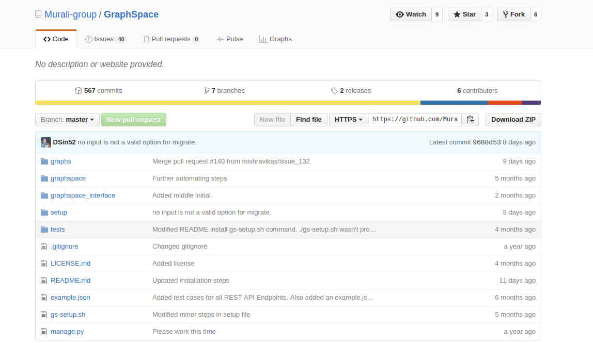Click the blue segment of the language bar
The height and width of the screenshot is (343, 593).
454,103
